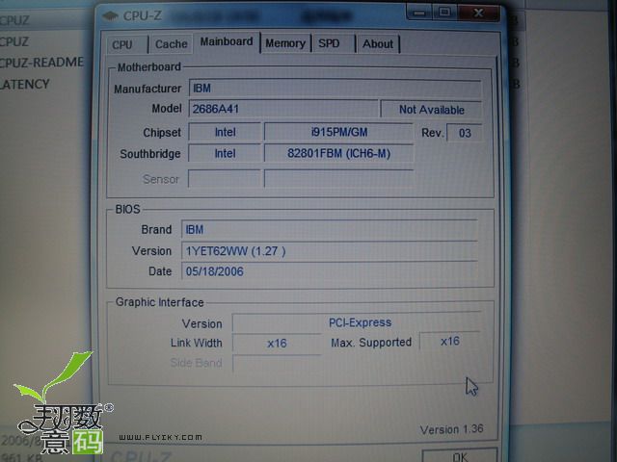
Task: Click the OK button
Action: (x=460, y=455)
